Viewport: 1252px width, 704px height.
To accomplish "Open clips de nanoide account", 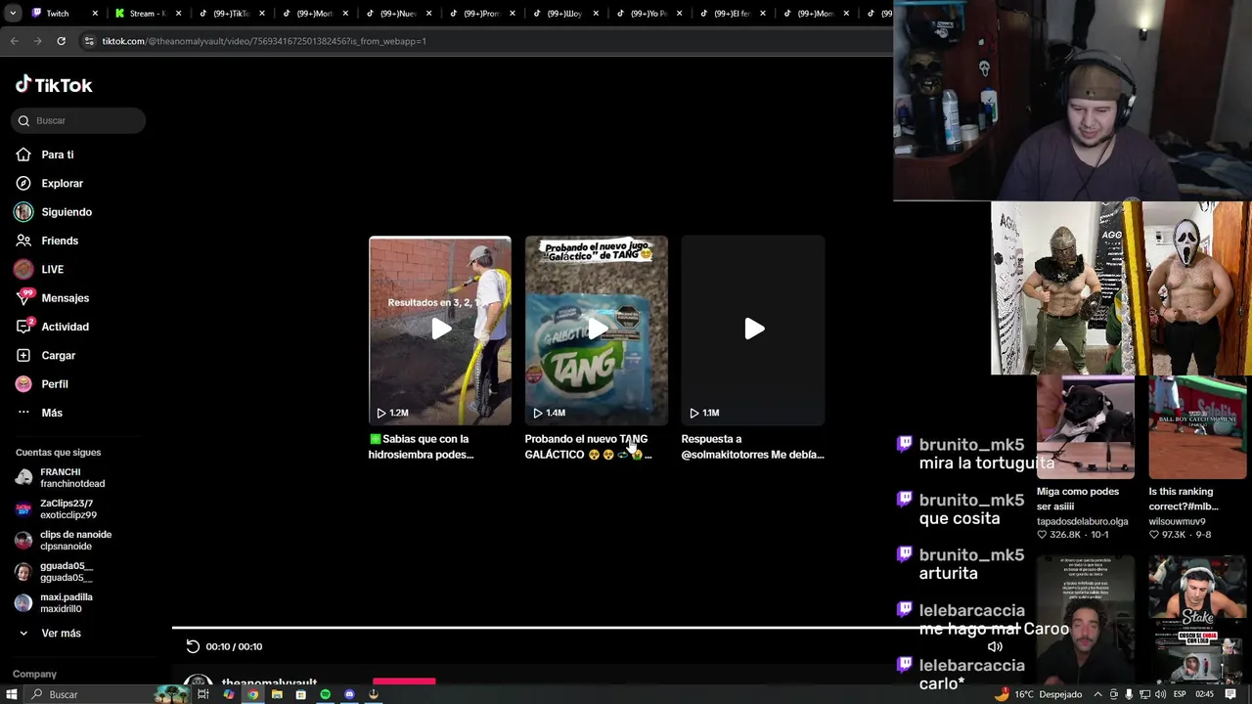I will (x=64, y=541).
